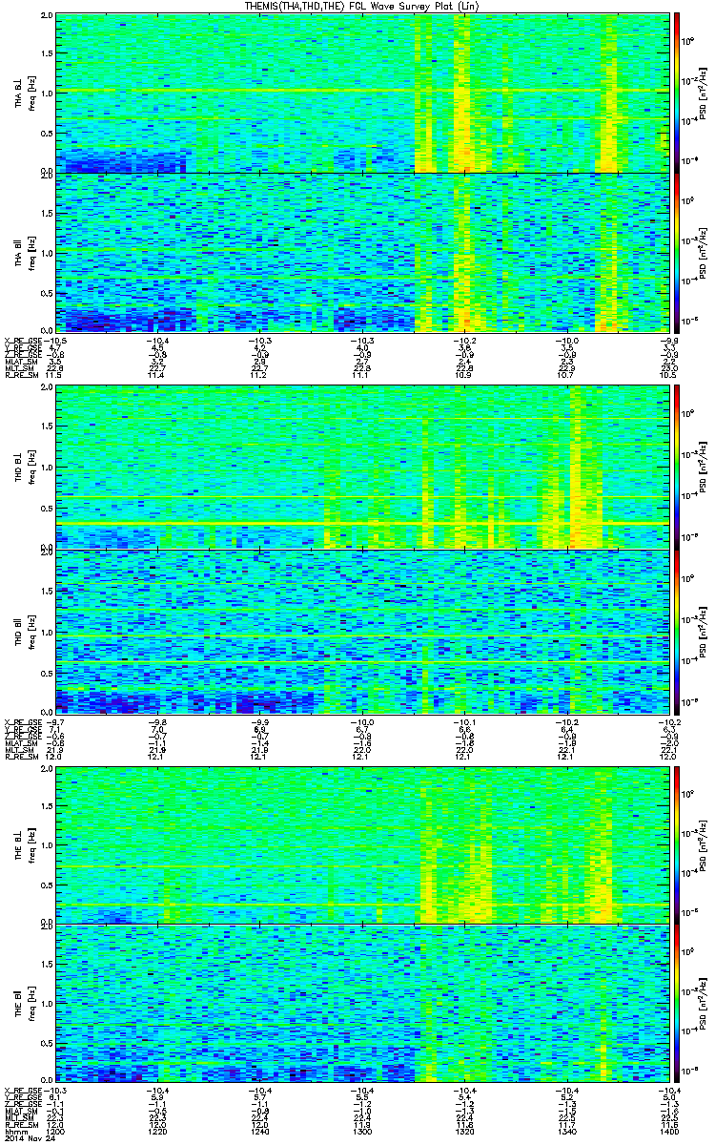Click the PSD color bar beside THE B-perp panel
This screenshot has width=715, height=1145.
[676, 844]
